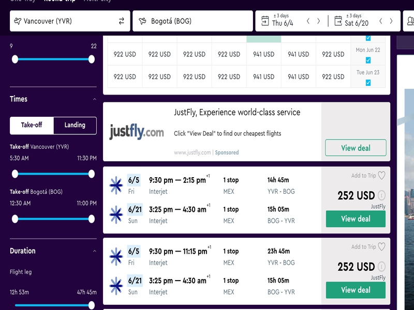Open the departure calendar icon by Thu 6/4
The height and width of the screenshot is (310, 414).
265,21
